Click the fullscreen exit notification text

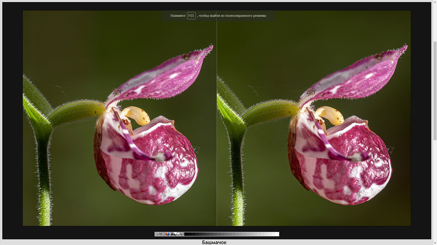(x=232, y=16)
